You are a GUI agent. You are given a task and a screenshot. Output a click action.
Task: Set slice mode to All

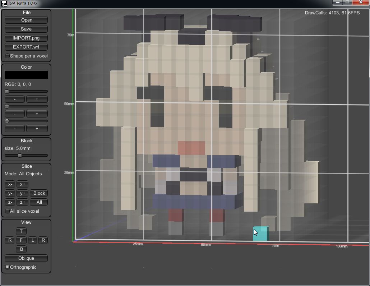click(x=39, y=202)
